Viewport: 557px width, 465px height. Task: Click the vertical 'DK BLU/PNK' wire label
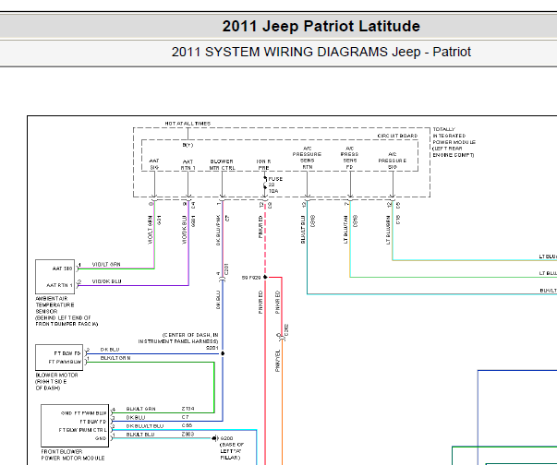coord(218,230)
